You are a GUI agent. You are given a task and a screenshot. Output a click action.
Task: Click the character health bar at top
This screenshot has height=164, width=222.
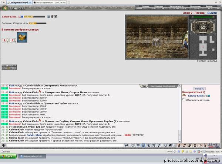[x=34, y=17]
